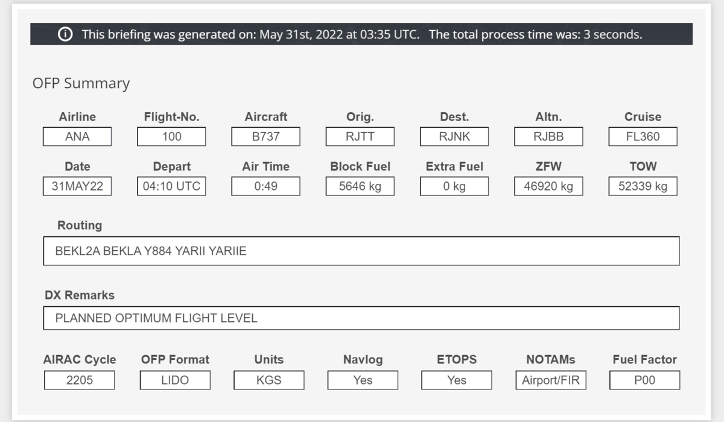Click the Aircraft field showing B737
Viewport: 724px width, 422px height.
[x=265, y=137]
